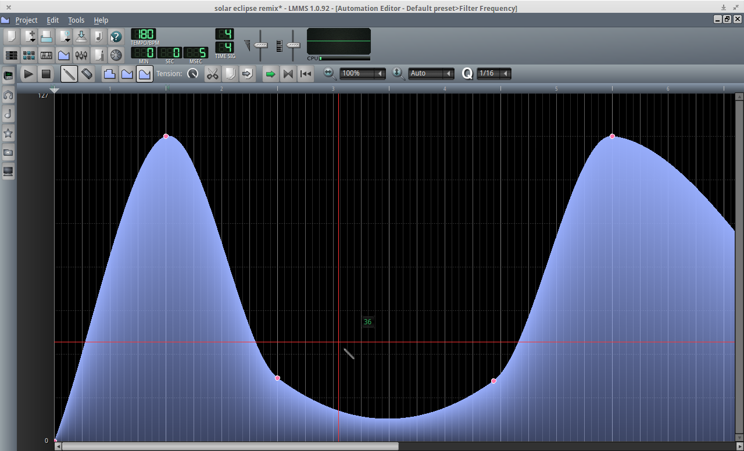Toggle loop points in the timeline
744x451 pixels.
[x=288, y=74]
